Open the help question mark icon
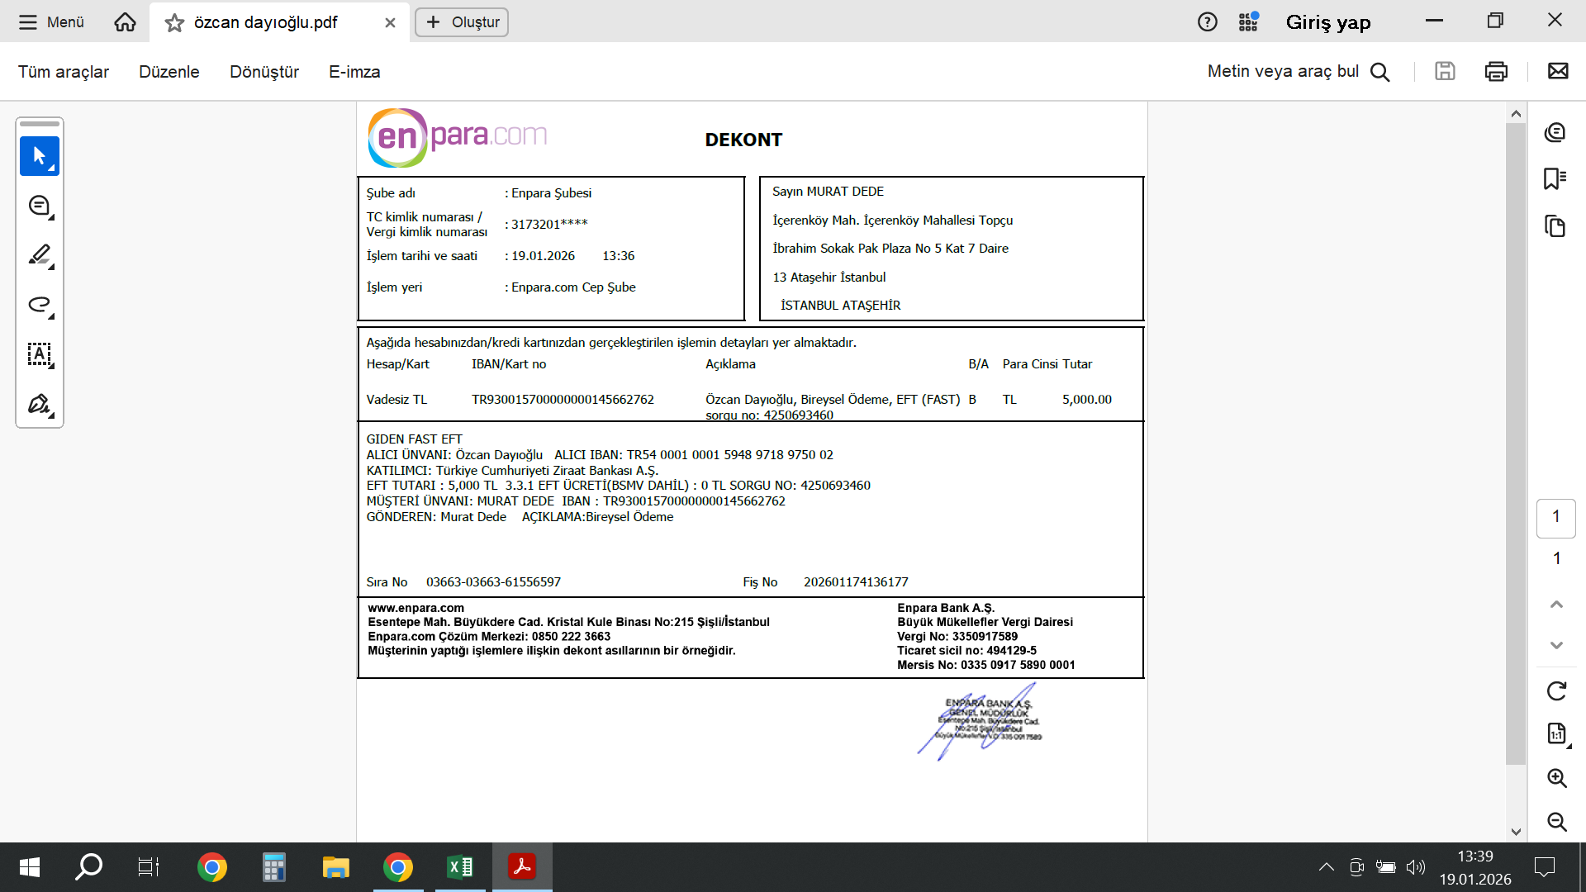This screenshot has width=1586, height=892. (1207, 22)
